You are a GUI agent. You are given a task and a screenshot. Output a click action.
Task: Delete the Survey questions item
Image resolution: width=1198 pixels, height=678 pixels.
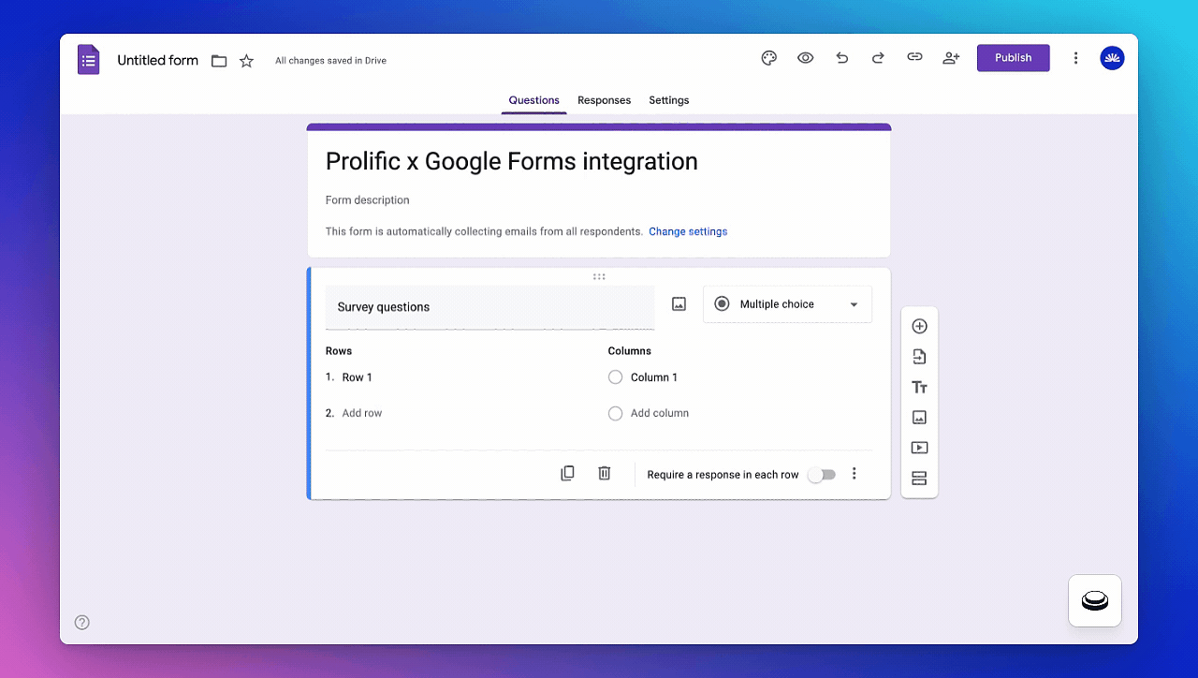605,474
